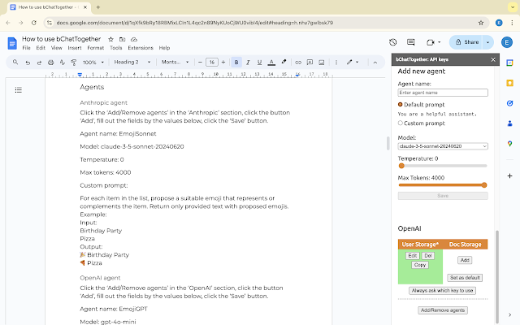520x325 pixels.
Task: Click the Edit button under User Storage
Action: pos(413,256)
